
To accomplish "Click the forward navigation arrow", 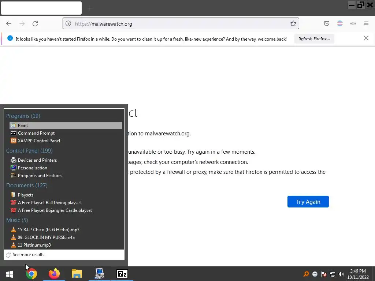I will pos(22,24).
